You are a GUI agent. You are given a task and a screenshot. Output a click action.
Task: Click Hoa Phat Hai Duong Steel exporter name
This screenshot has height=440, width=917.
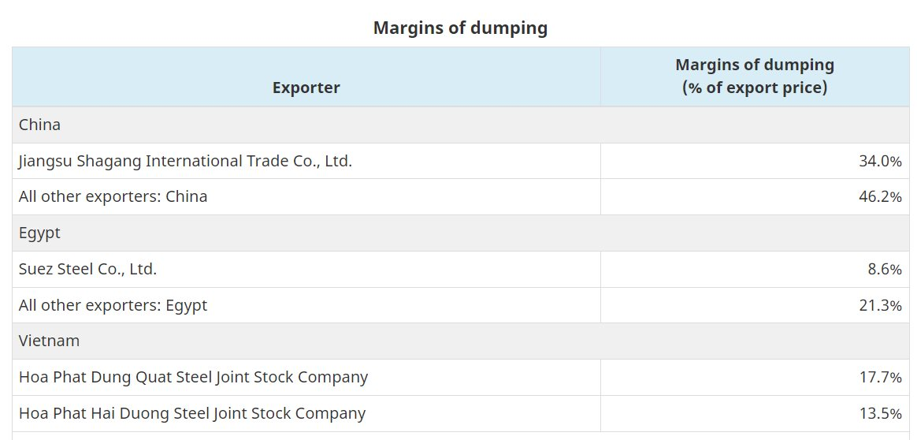(192, 412)
